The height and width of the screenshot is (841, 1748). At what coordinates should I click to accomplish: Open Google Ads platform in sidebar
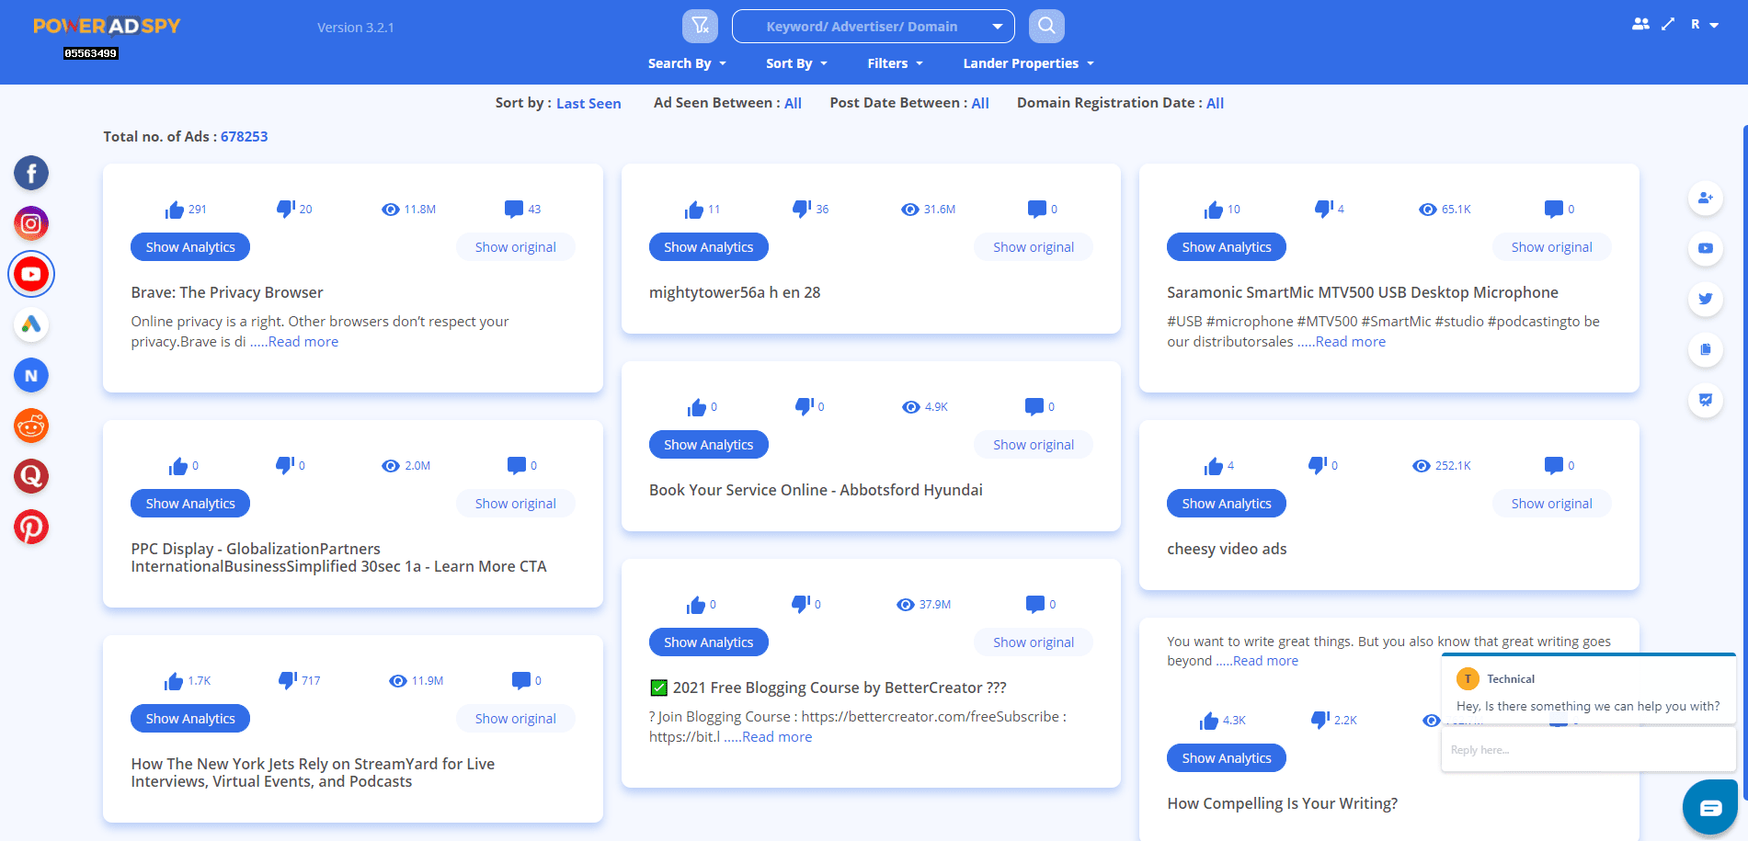[x=31, y=324]
